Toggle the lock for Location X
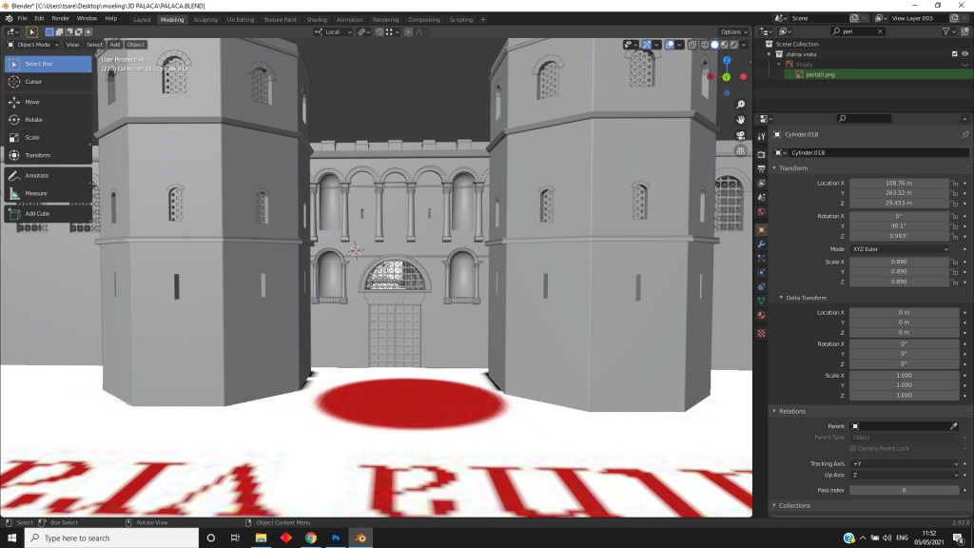Screen dimensions: 974x548 click(x=953, y=183)
